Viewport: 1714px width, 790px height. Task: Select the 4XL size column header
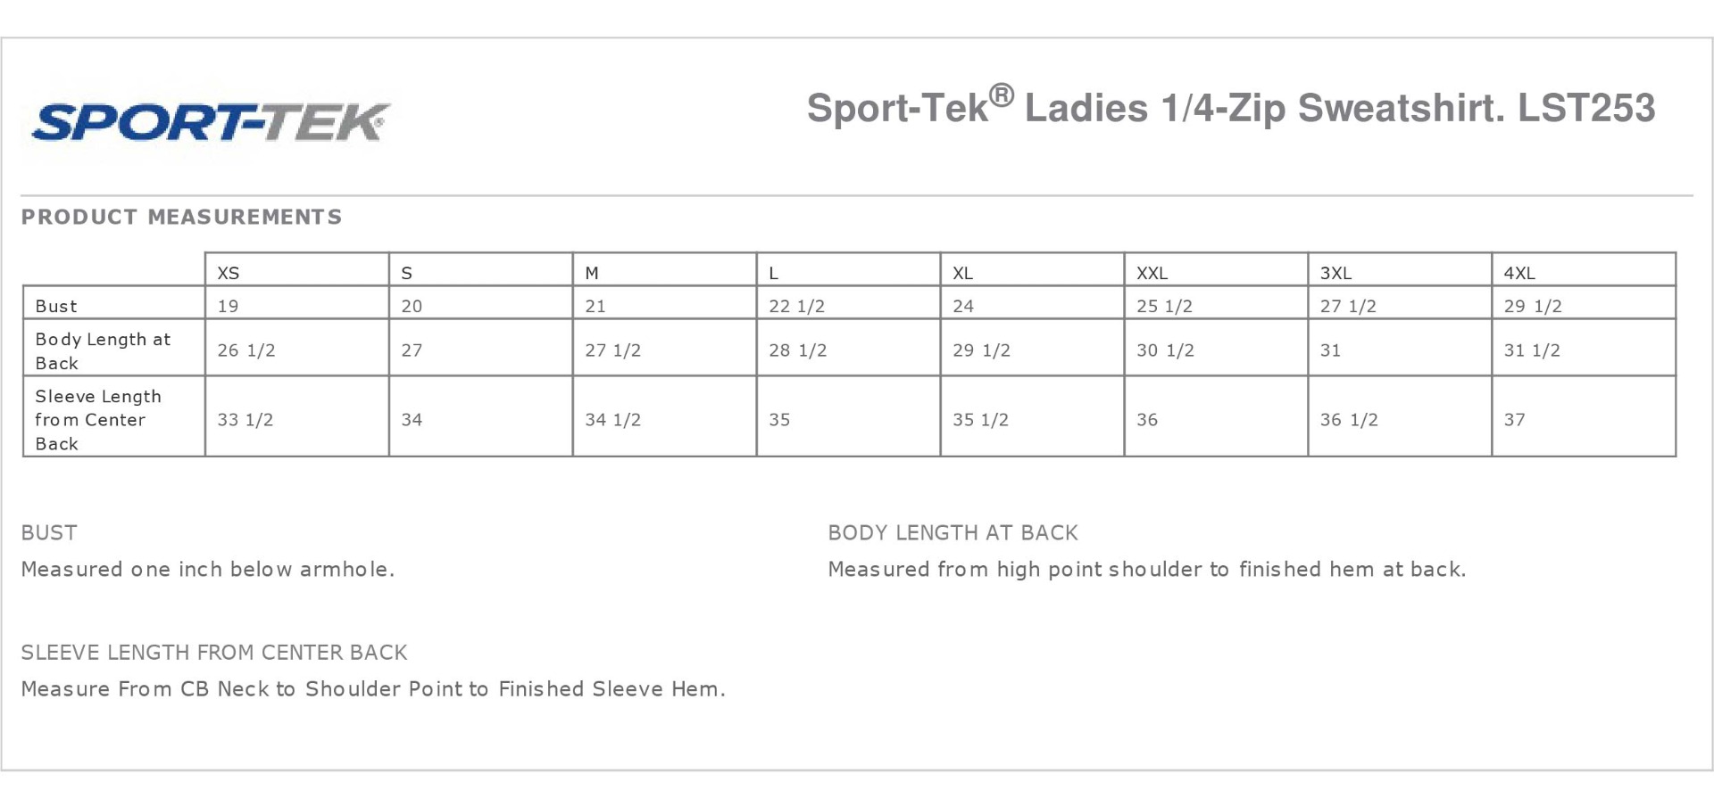coord(1519,273)
